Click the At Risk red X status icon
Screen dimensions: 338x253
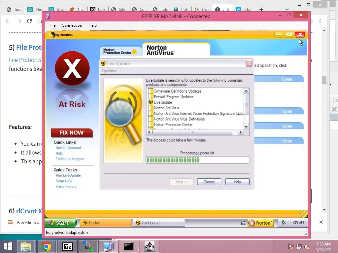click(72, 68)
